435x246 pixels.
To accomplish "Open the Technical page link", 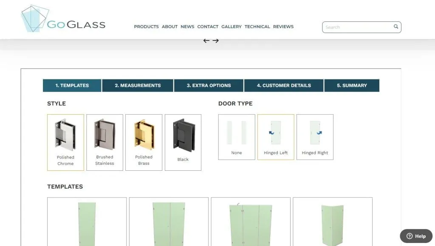I will pos(257,27).
